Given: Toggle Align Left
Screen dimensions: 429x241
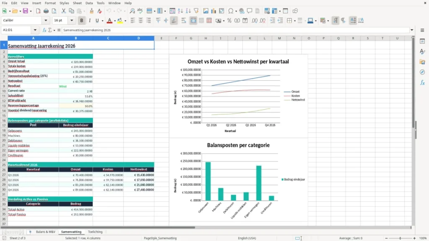Looking at the screenshot, I should 133,21.
